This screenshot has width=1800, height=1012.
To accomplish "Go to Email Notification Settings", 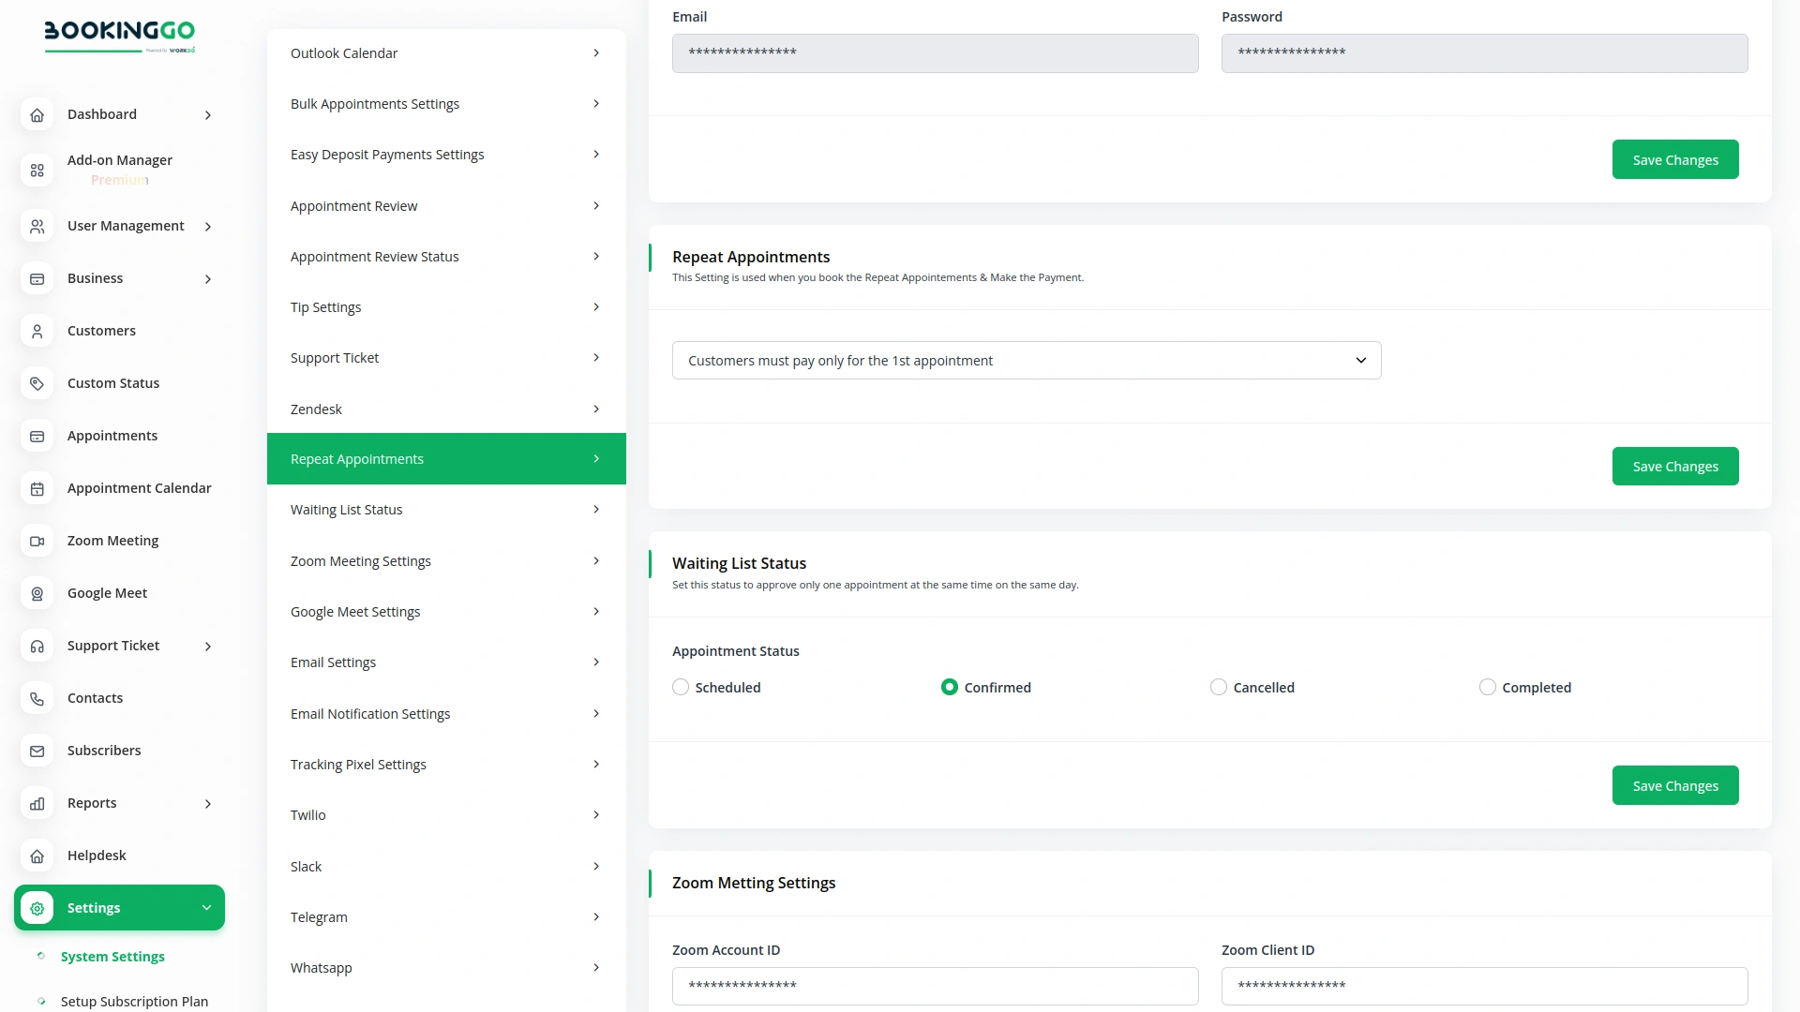I will pyautogui.click(x=445, y=714).
